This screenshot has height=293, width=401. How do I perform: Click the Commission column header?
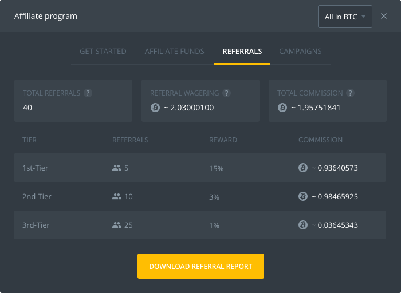[320, 140]
